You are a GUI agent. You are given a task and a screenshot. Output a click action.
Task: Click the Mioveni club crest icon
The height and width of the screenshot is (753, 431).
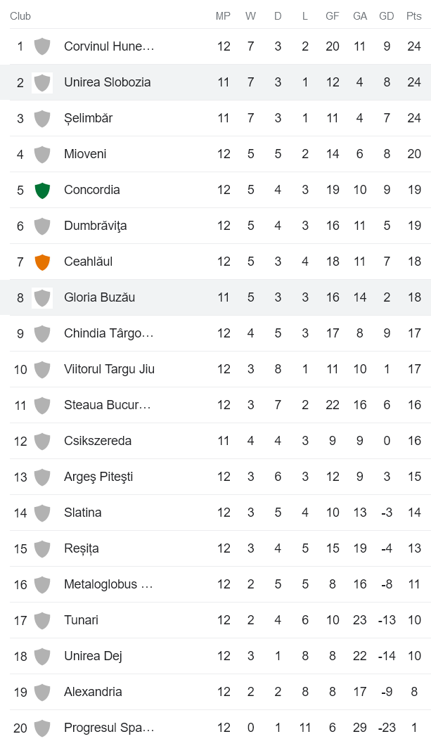(x=42, y=154)
